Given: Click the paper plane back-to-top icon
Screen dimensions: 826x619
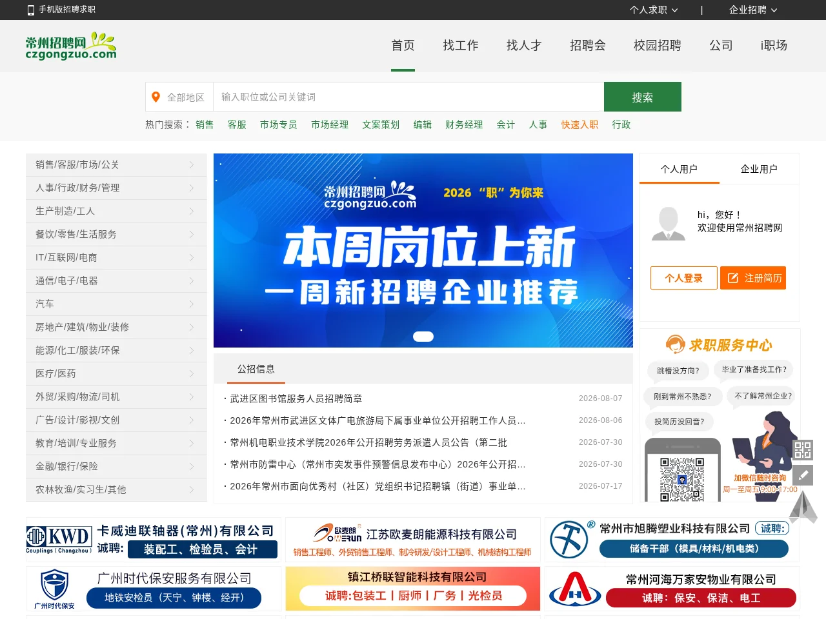Looking at the screenshot, I should click(803, 507).
